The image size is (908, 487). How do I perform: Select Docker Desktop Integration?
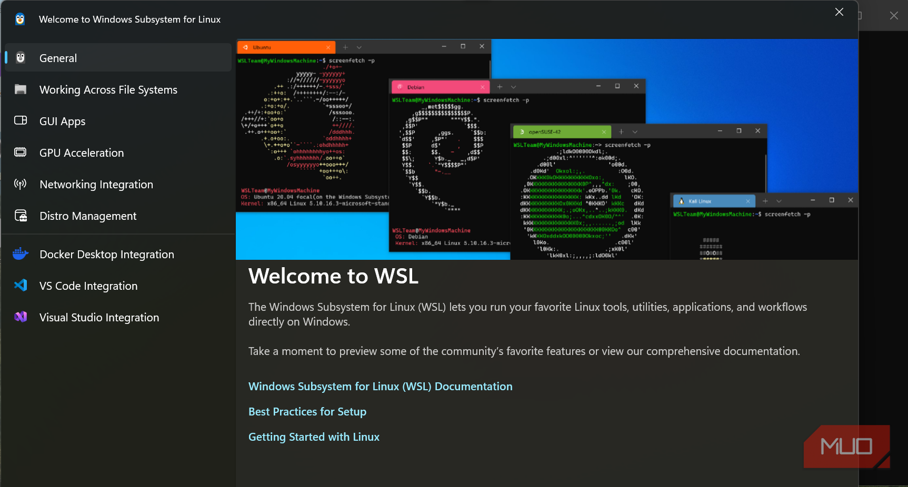tap(118, 254)
